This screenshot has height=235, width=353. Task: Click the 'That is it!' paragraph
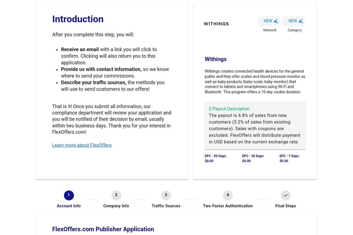112,119
